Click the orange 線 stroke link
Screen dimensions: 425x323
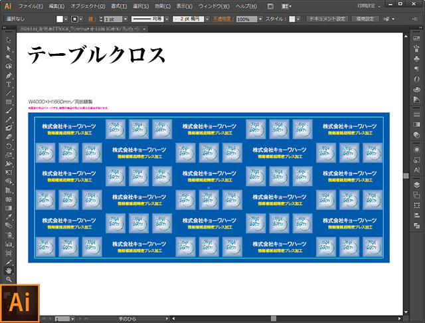click(x=92, y=19)
